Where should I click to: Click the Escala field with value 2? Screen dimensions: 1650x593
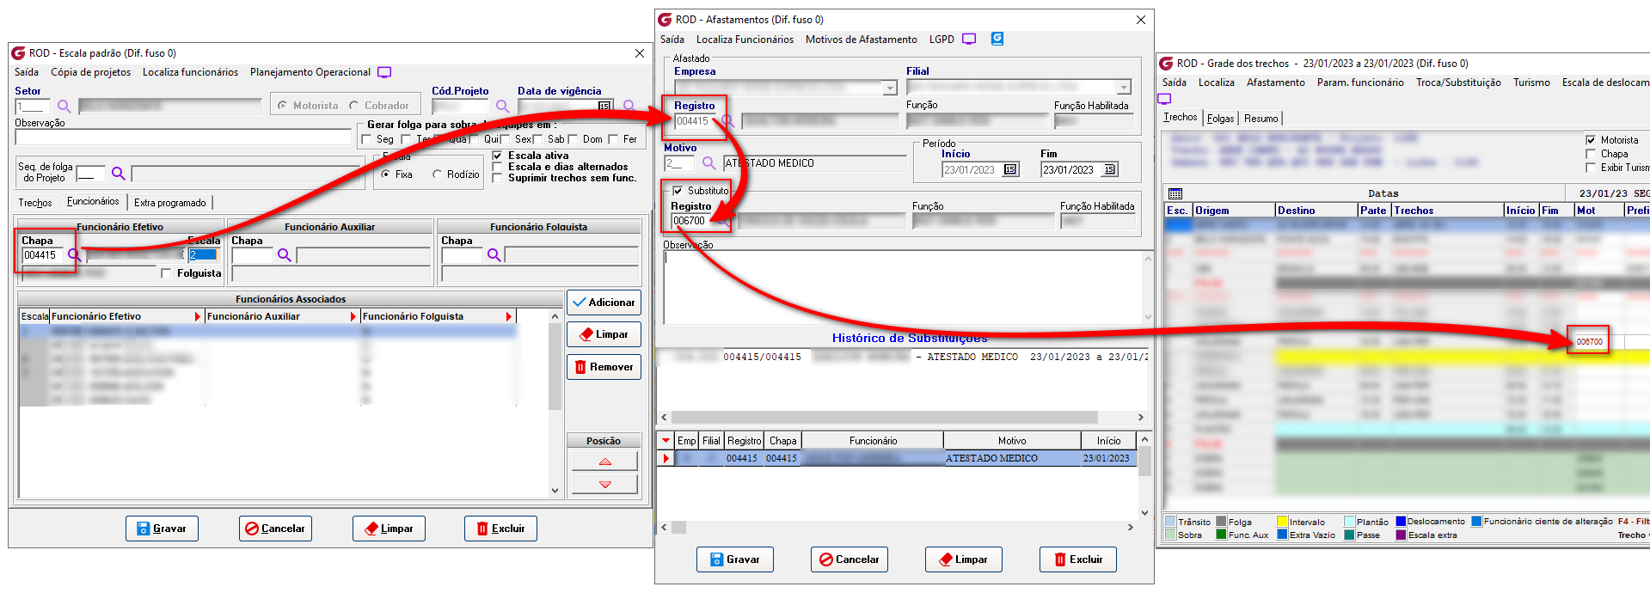tap(204, 255)
